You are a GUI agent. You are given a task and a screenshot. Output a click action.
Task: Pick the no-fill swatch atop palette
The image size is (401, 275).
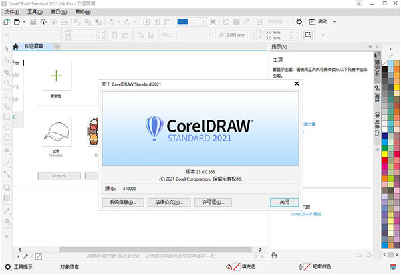coord(384,63)
